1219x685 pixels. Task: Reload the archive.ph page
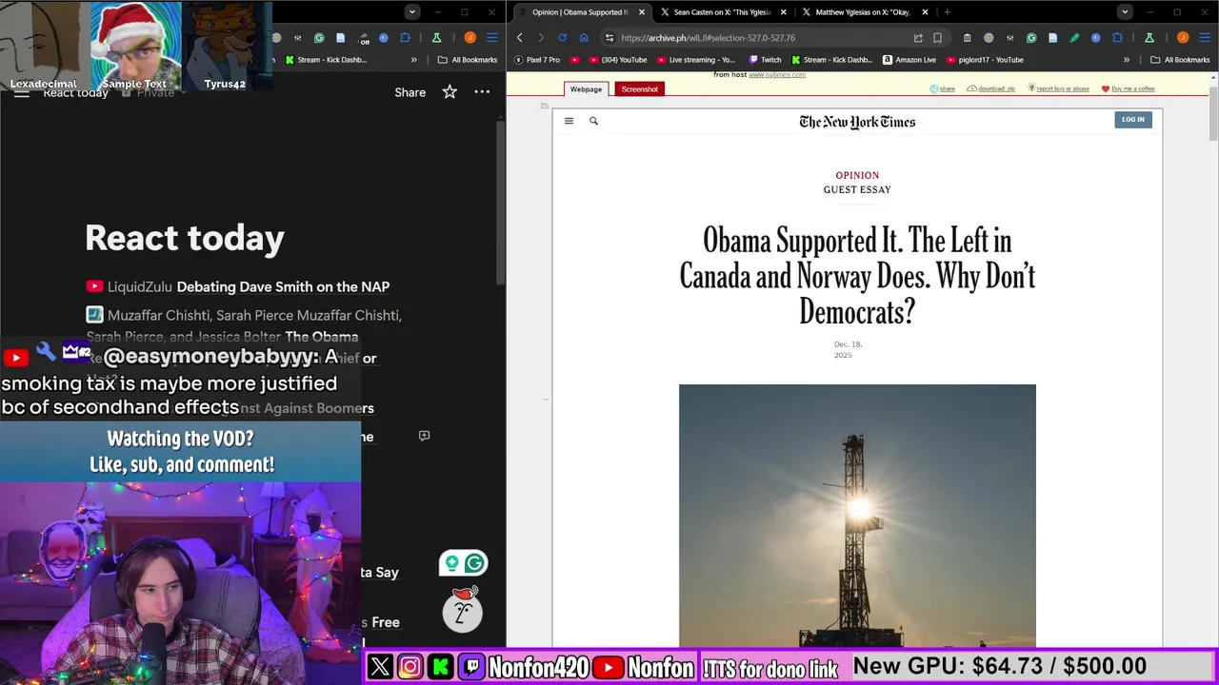[x=562, y=38]
